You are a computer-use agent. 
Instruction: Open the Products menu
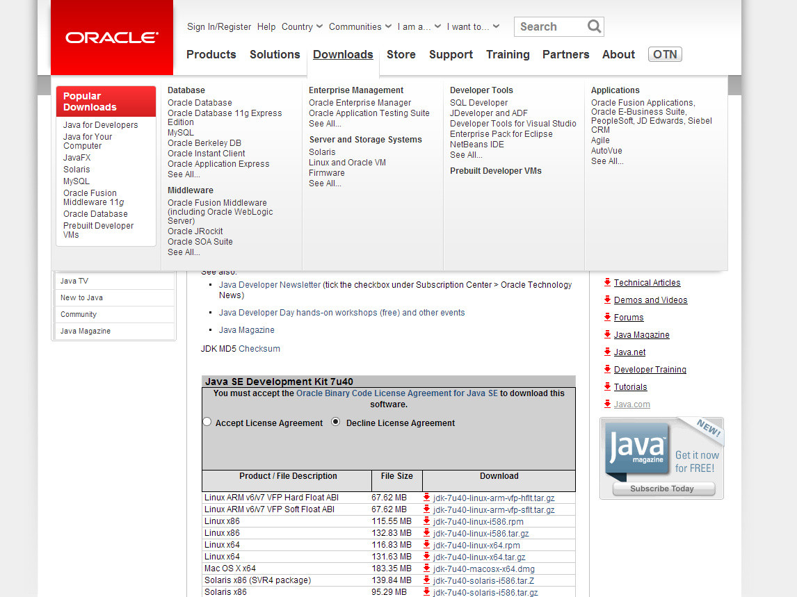pyautogui.click(x=211, y=54)
